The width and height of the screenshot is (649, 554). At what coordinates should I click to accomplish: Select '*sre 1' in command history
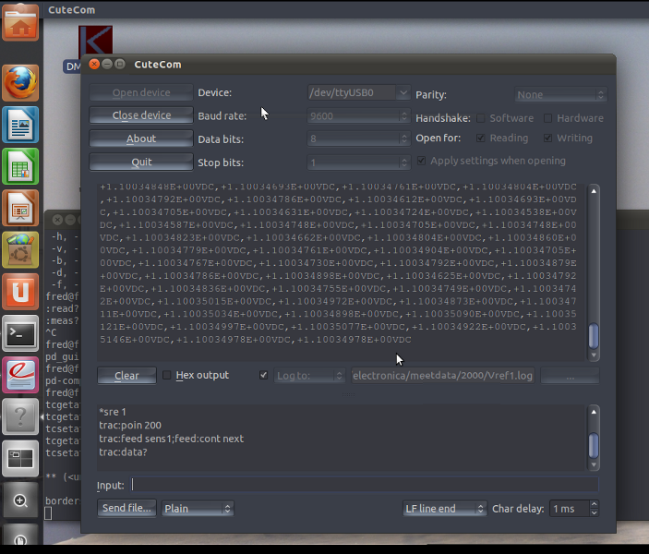pos(113,412)
